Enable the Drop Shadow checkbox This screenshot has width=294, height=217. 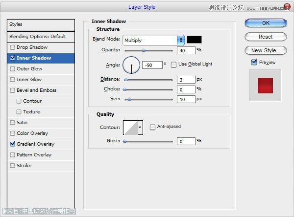[13, 47]
